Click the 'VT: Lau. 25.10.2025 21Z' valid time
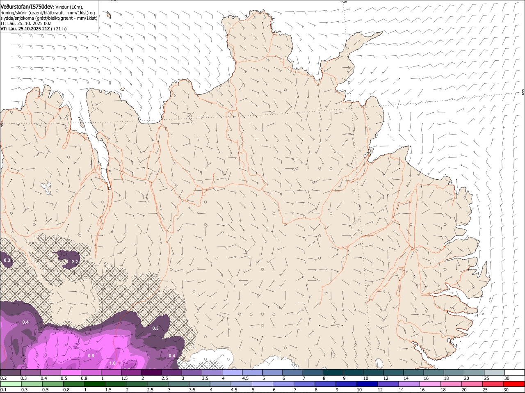Image resolution: width=525 pixels, height=393 pixels. pyautogui.click(x=25, y=29)
